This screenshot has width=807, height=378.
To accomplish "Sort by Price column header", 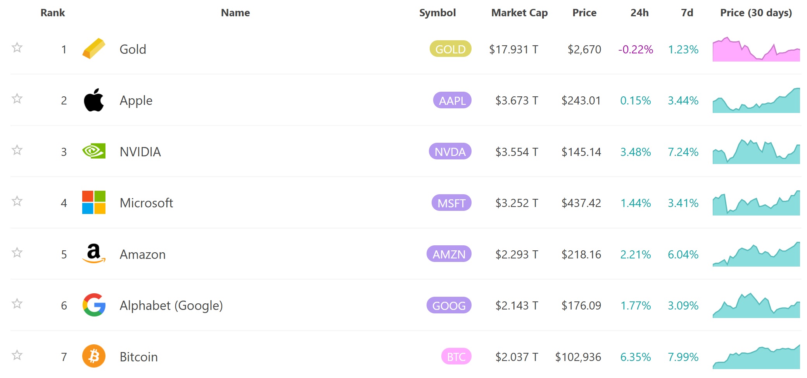I will click(x=584, y=13).
